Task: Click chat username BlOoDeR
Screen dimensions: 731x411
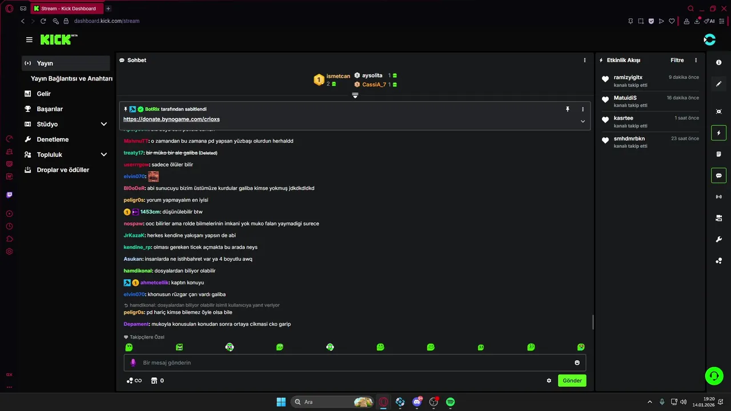Action: 134,188
